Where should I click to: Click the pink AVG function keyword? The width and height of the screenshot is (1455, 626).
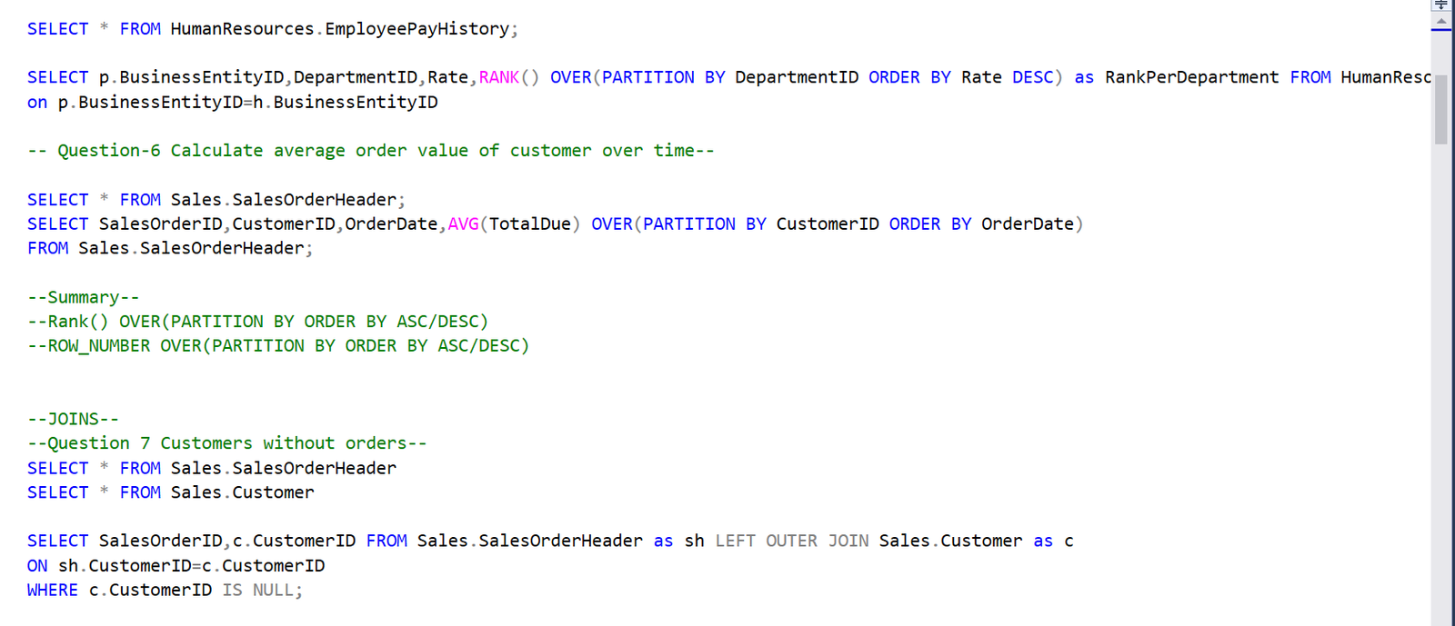(x=463, y=224)
